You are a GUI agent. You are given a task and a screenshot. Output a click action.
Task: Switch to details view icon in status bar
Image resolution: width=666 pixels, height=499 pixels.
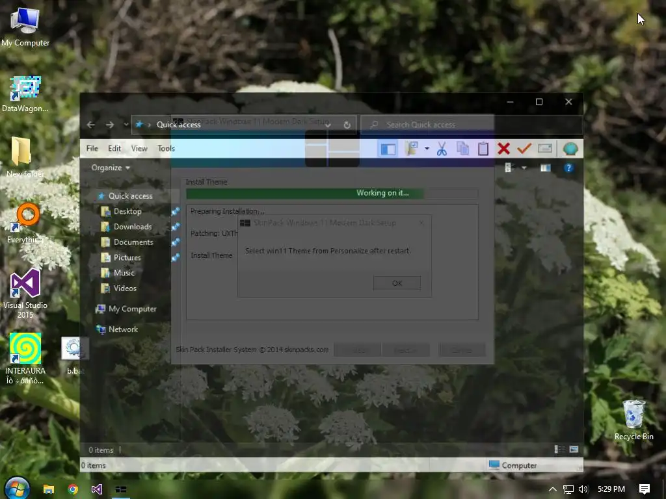coord(559,450)
